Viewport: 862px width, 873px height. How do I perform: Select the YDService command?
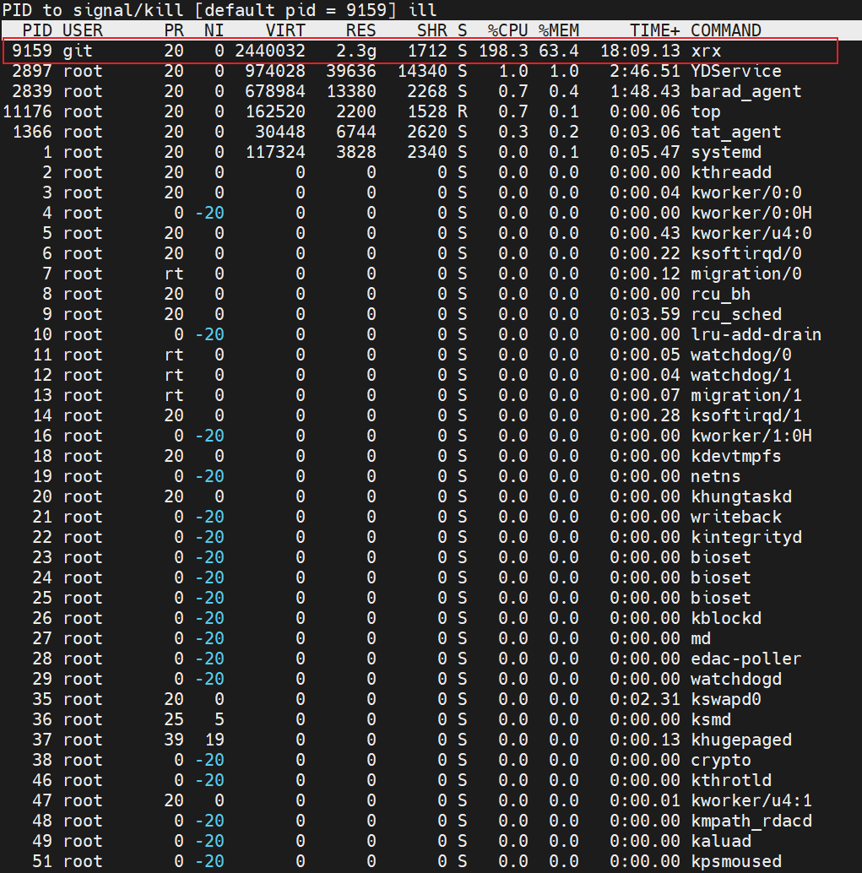[735, 71]
